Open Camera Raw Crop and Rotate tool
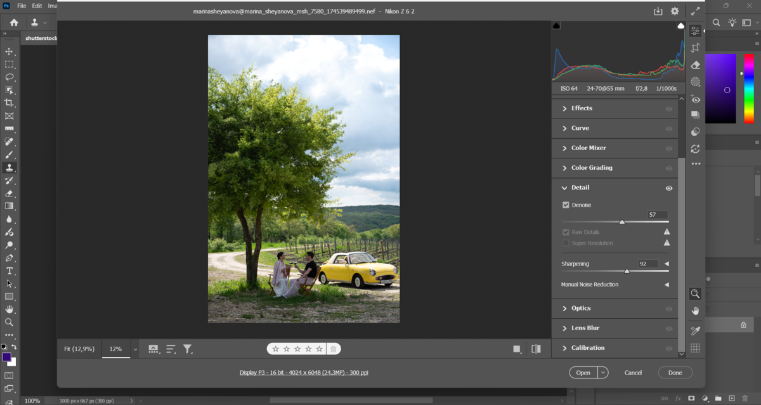Screen dimensions: 761x405 696,48
